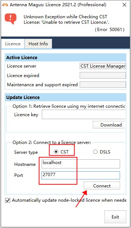Click the Download button

tap(109, 125)
